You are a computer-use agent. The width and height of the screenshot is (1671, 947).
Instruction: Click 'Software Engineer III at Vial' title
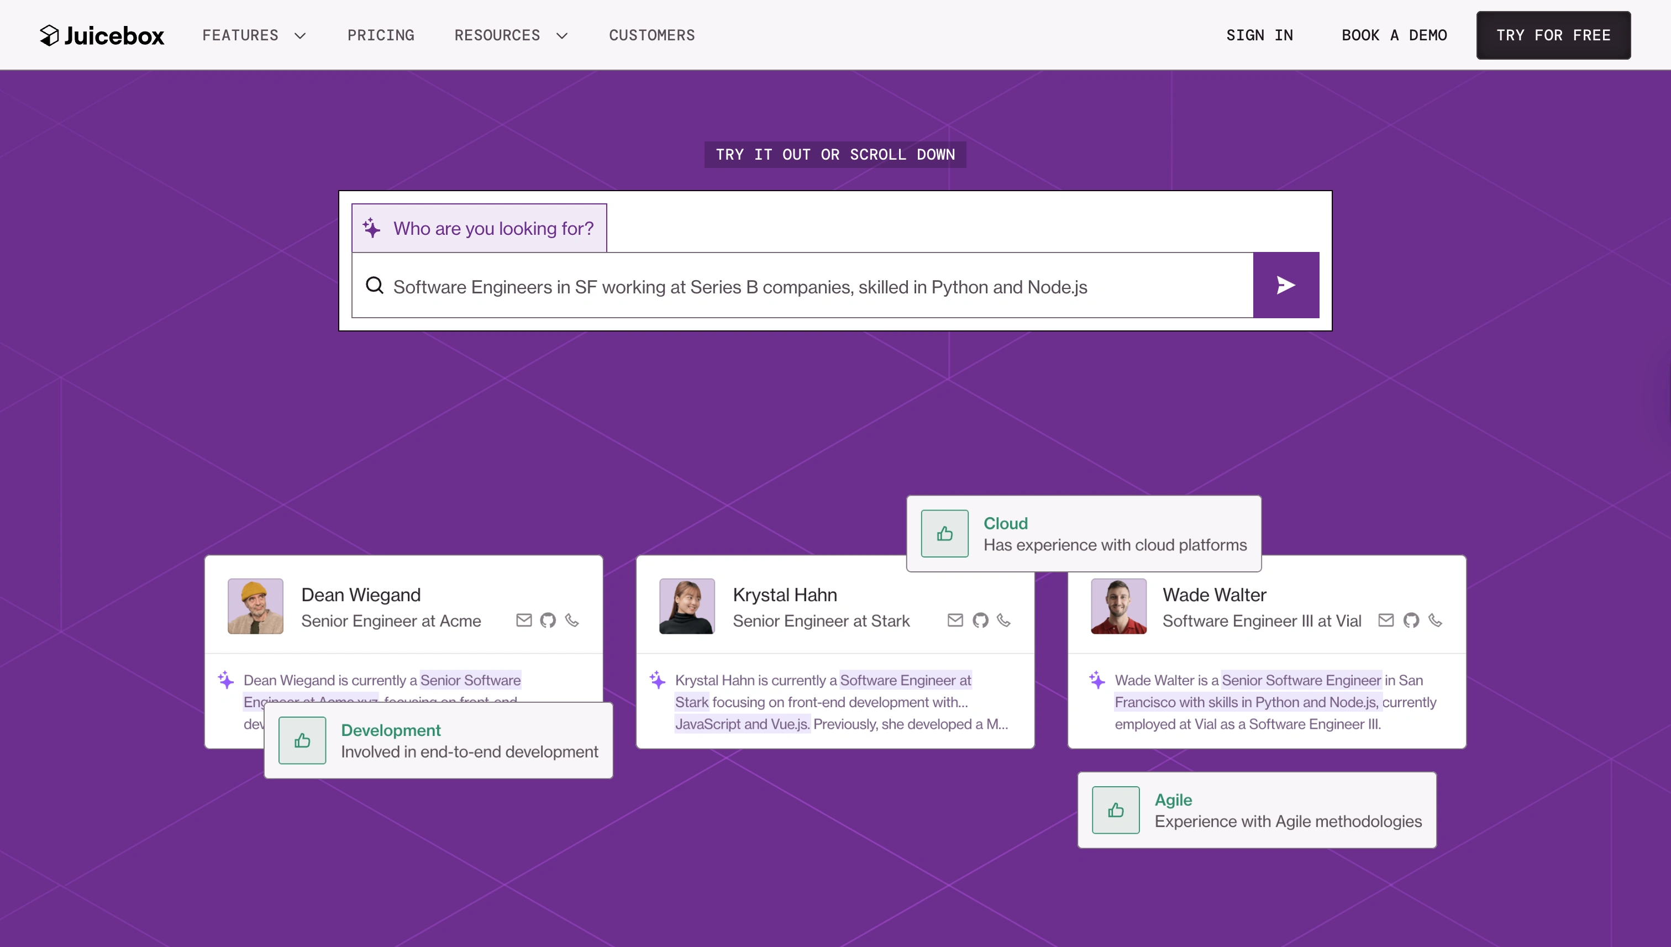coord(1262,620)
